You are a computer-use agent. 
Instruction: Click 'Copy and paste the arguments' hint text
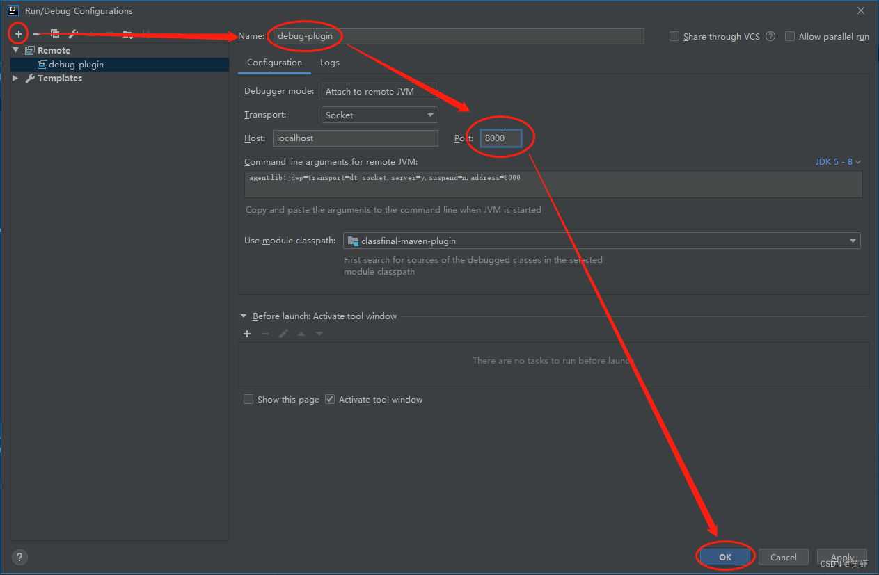pyautogui.click(x=393, y=209)
